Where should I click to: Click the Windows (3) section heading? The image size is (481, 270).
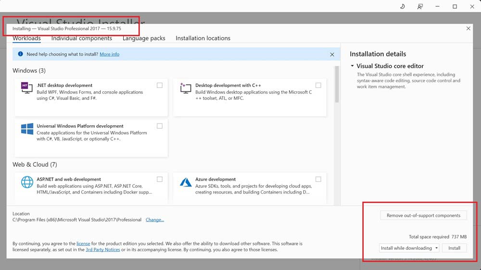pyautogui.click(x=29, y=71)
